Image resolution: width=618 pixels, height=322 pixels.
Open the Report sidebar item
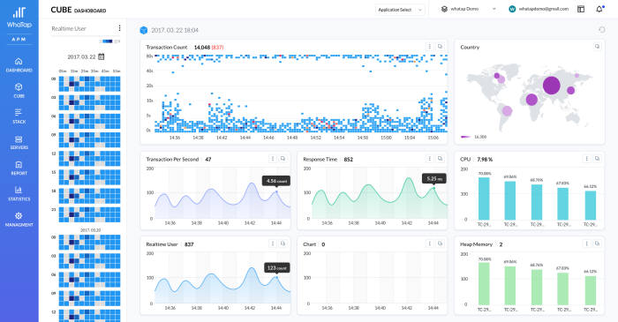(x=19, y=168)
